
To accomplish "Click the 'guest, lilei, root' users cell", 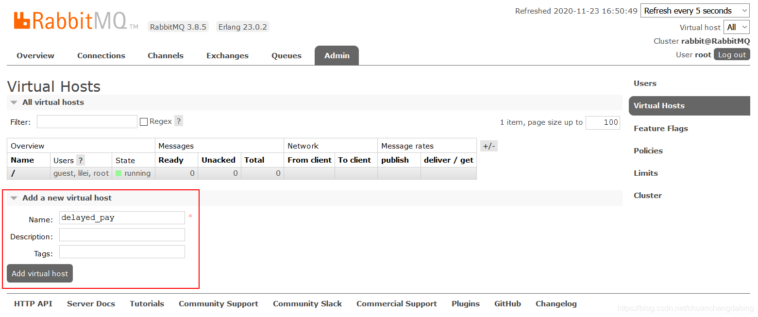I will point(81,173).
